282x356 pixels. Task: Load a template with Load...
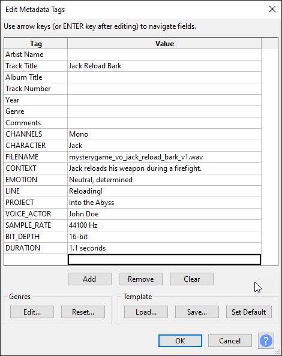[146, 312]
